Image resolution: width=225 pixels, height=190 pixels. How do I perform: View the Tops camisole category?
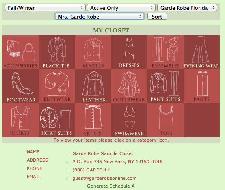(165, 120)
